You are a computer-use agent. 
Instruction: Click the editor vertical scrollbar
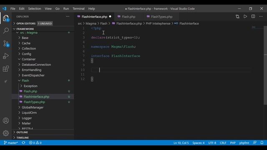265,65
